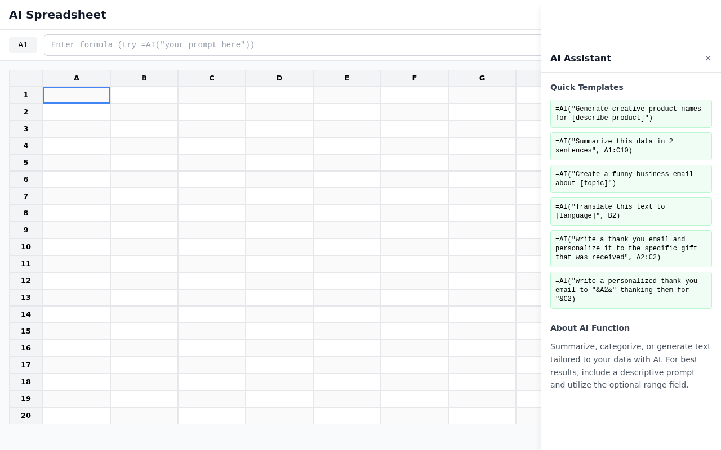721x450 pixels.
Task: Click the formula input field
Action: [x=293, y=45]
